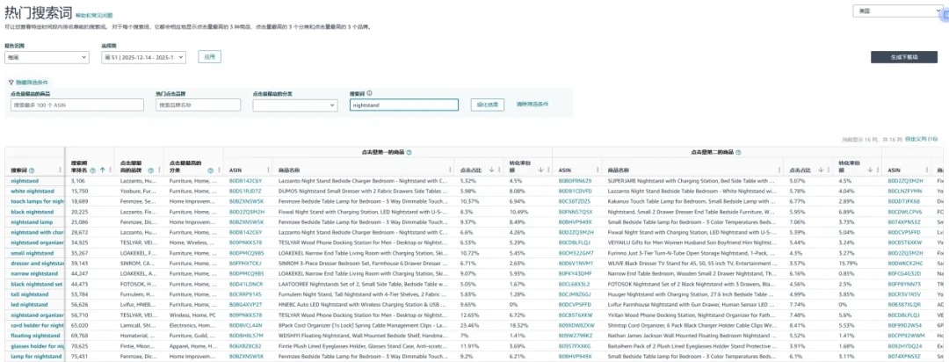Open the 美国 marketplace dropdown

900,11
